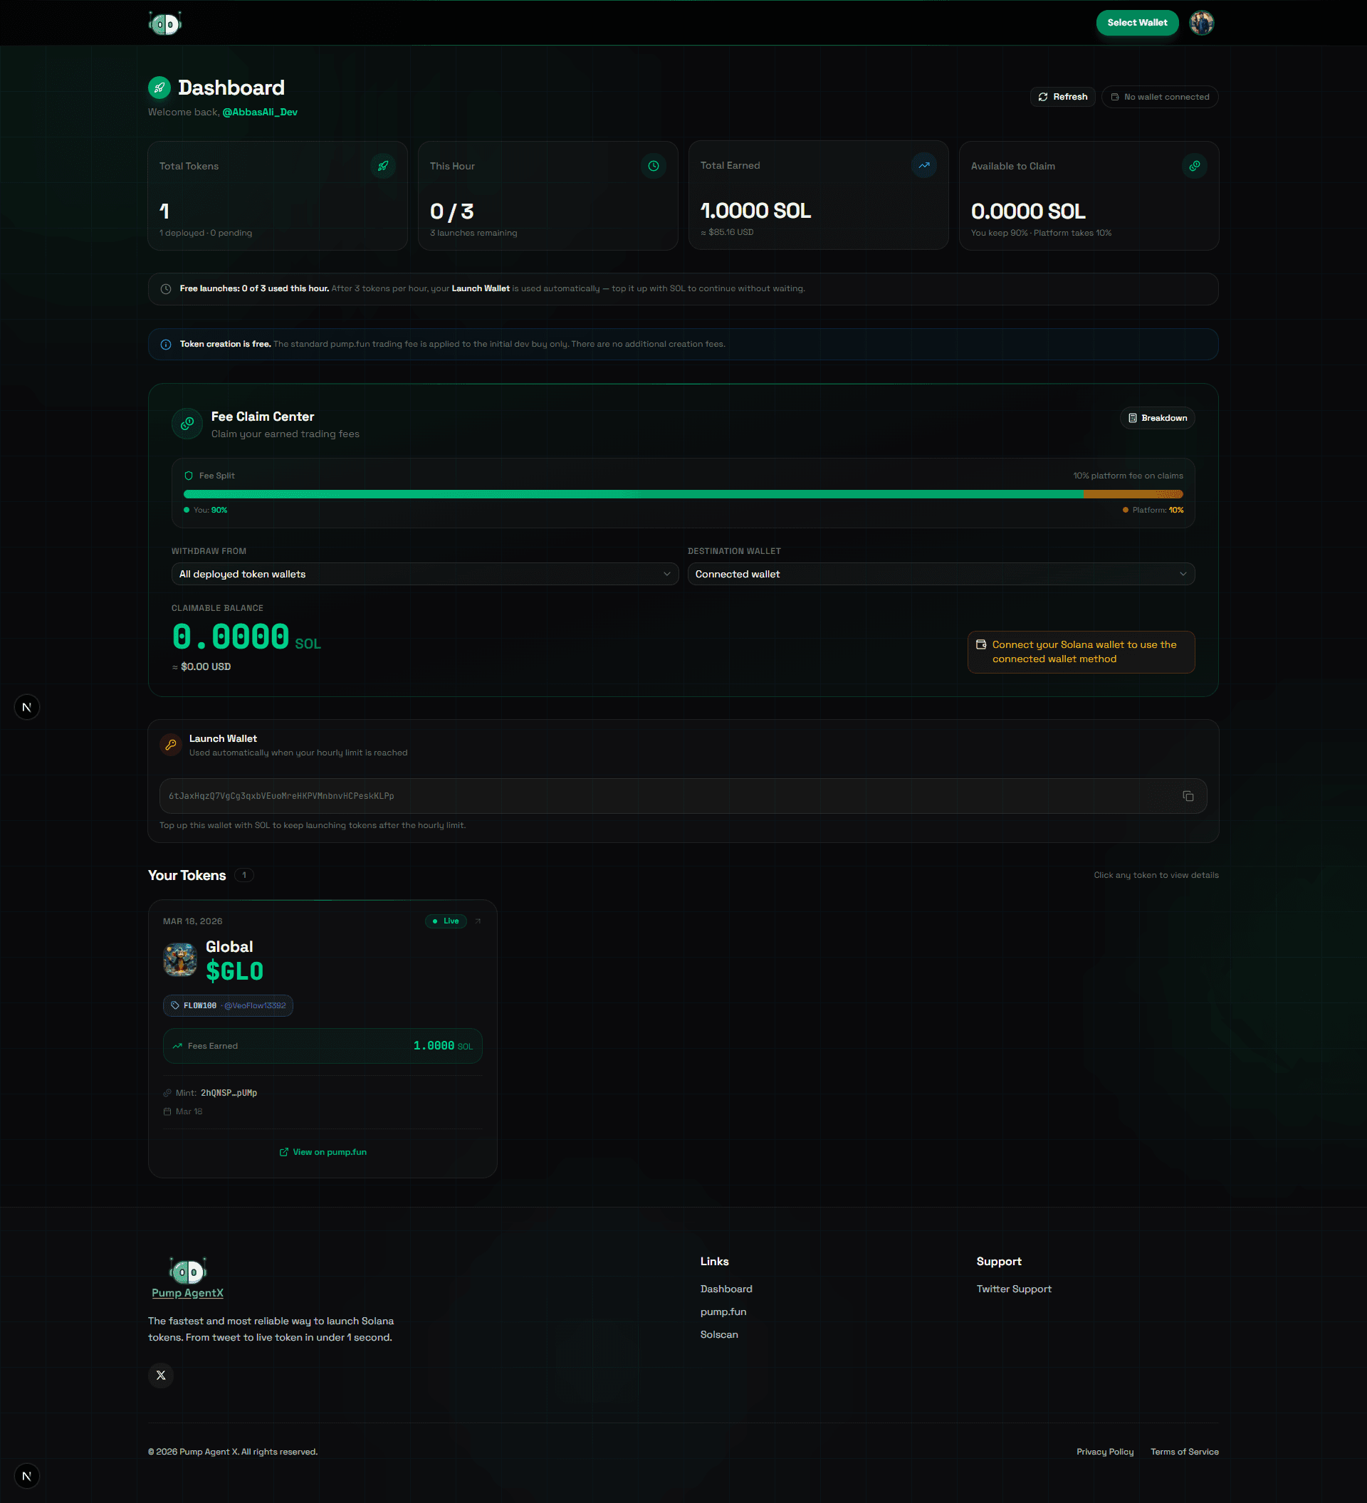
Task: Click the coins icon in Available to Claim card
Action: click(x=1195, y=165)
